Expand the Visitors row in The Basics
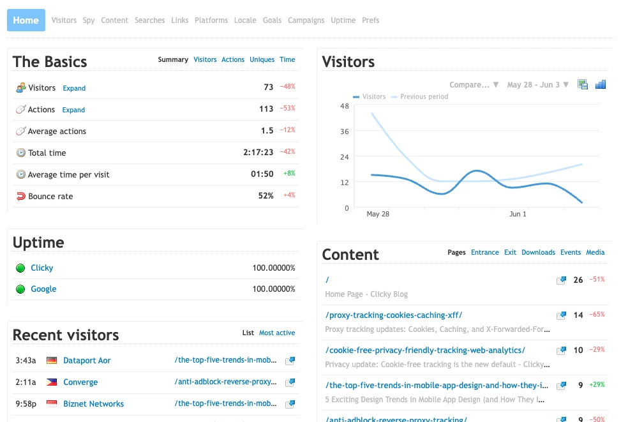Screen dimensions: 621x422 coord(74,88)
